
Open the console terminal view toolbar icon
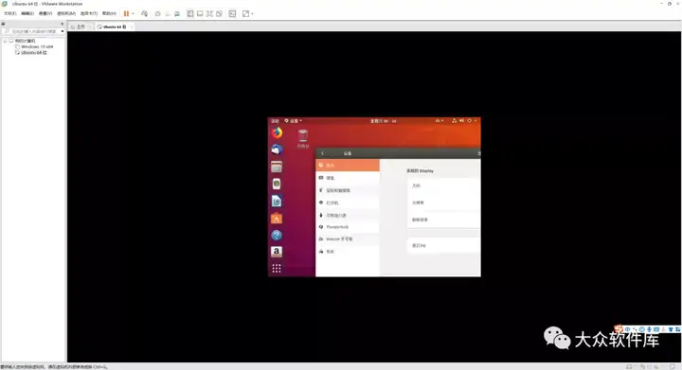click(x=232, y=13)
